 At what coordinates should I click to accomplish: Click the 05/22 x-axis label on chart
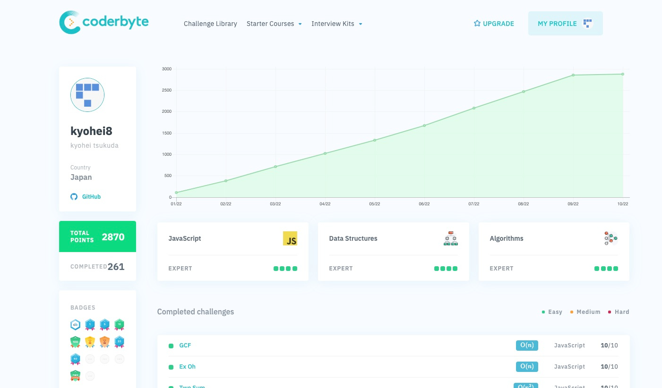coord(374,204)
